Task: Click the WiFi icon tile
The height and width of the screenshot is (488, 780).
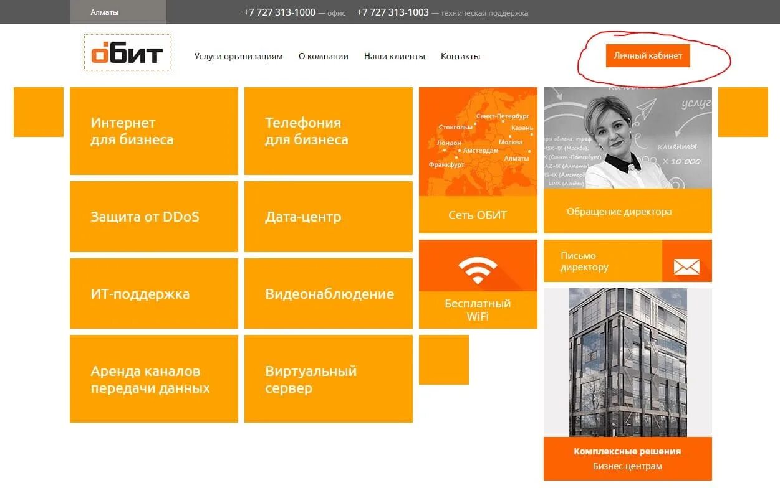Action: pos(478,266)
